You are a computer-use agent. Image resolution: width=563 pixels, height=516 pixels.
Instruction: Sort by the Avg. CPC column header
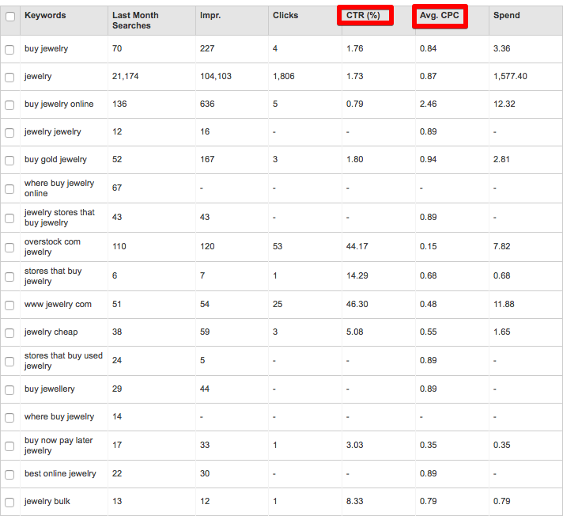pyautogui.click(x=440, y=16)
